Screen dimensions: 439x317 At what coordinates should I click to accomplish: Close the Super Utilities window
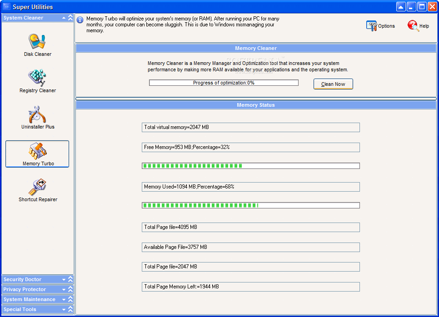tap(432, 7)
